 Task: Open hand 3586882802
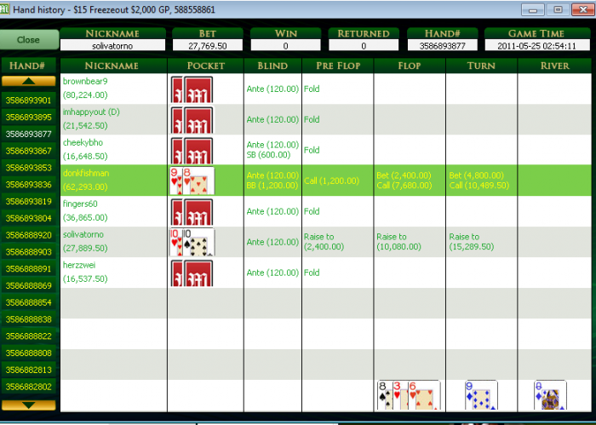tap(28, 387)
